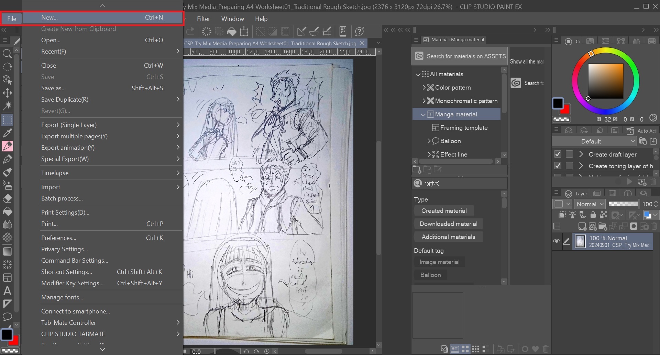Viewport: 660px width, 355px height.
Task: Open the Normal blending mode dropdown
Action: click(590, 204)
